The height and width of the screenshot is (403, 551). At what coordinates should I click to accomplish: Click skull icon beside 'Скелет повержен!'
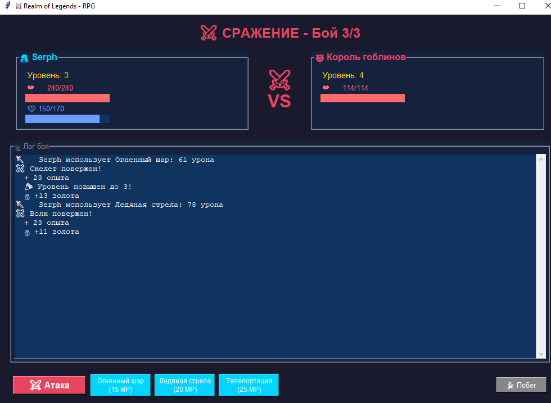click(x=20, y=169)
